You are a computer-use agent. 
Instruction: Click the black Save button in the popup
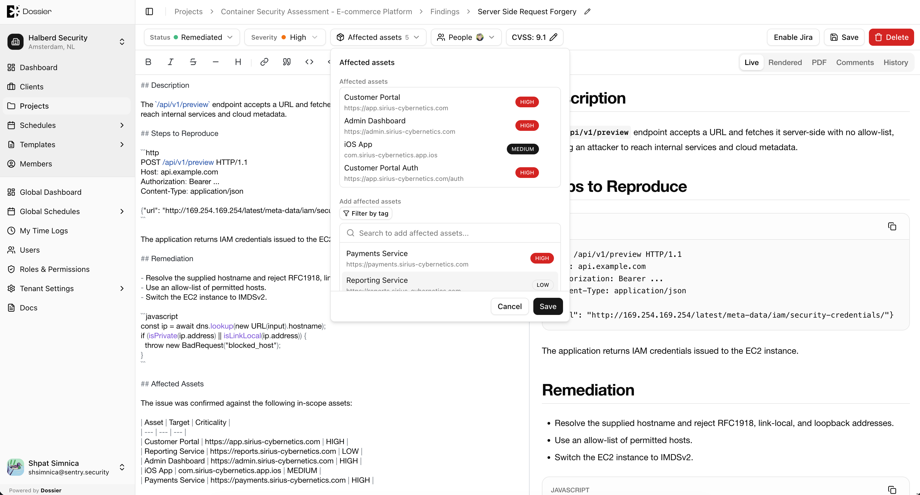tap(548, 306)
